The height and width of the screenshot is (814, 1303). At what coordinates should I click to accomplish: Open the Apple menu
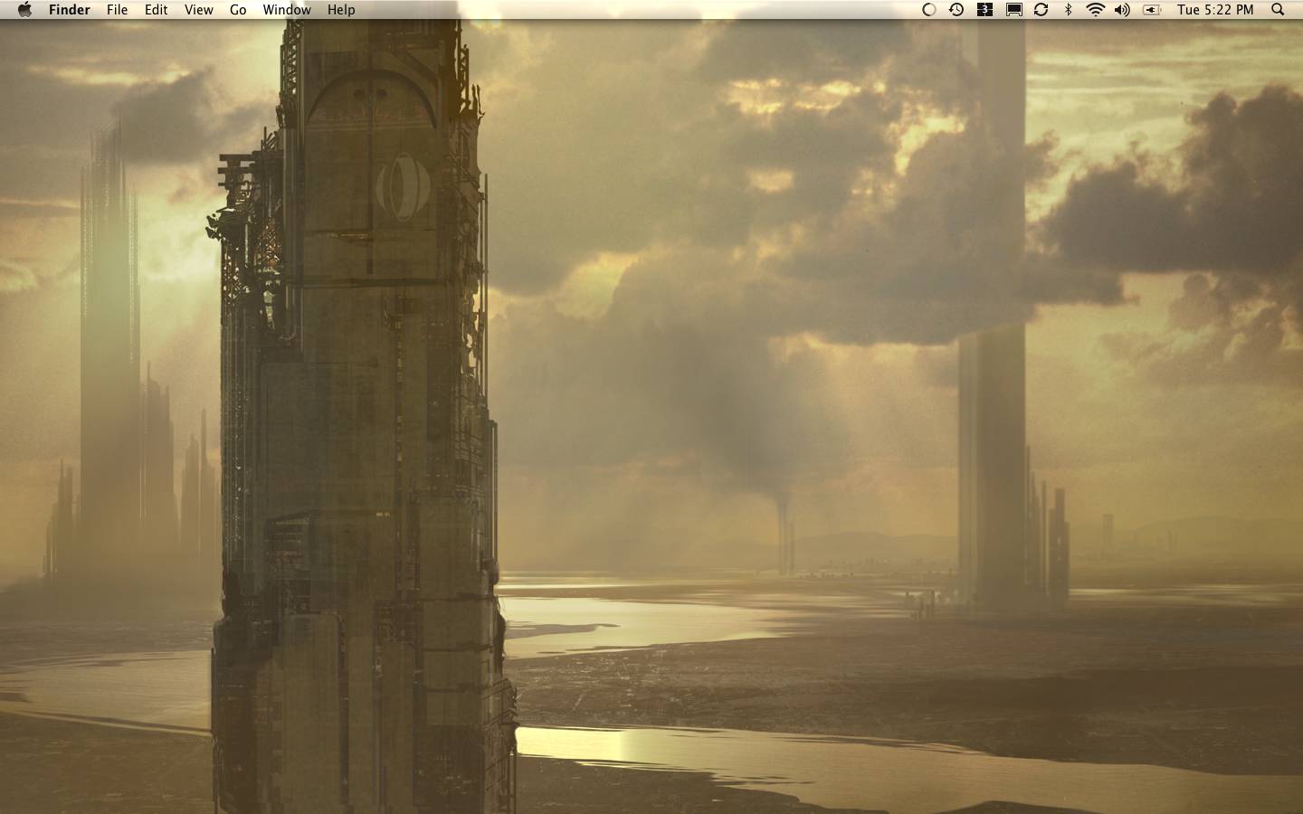click(24, 9)
